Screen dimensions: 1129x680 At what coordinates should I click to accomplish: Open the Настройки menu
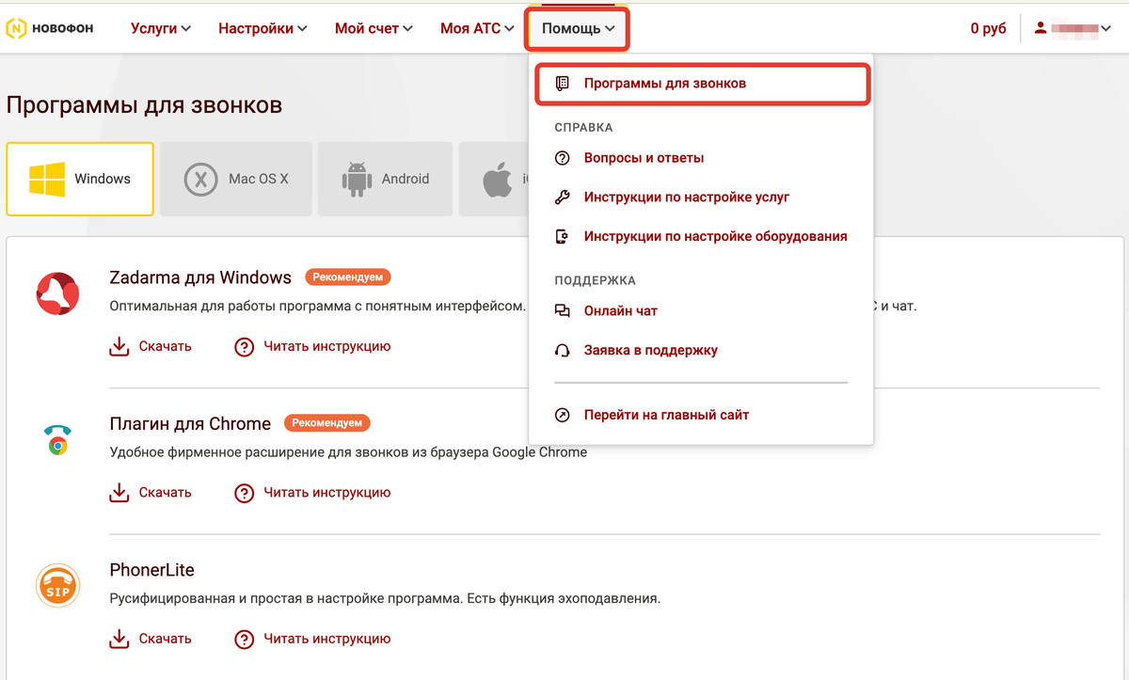263,28
